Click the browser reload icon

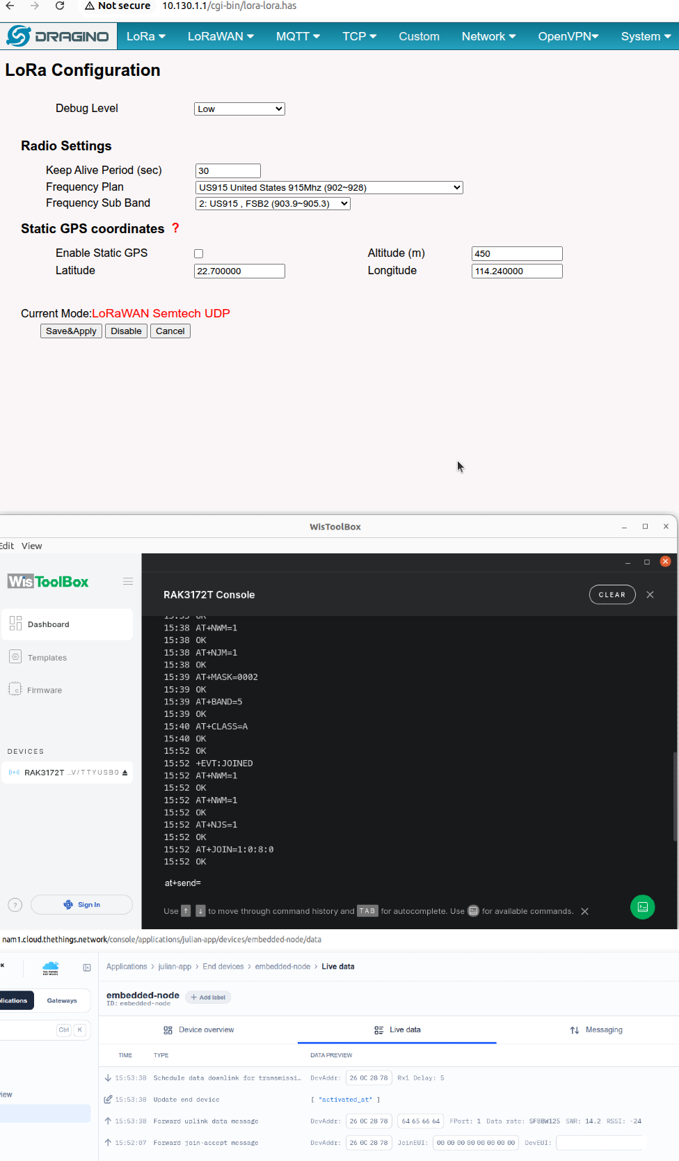(60, 6)
